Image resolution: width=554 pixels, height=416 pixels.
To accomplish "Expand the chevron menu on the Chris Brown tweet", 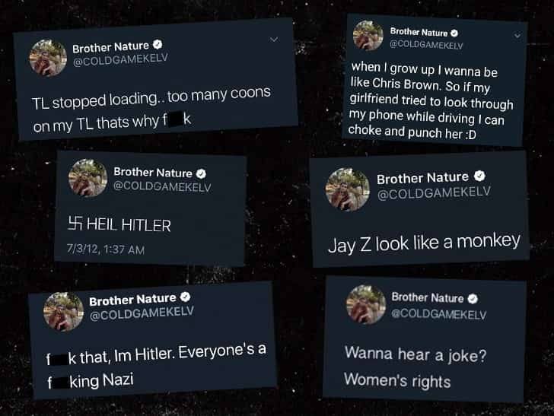I will click(517, 36).
